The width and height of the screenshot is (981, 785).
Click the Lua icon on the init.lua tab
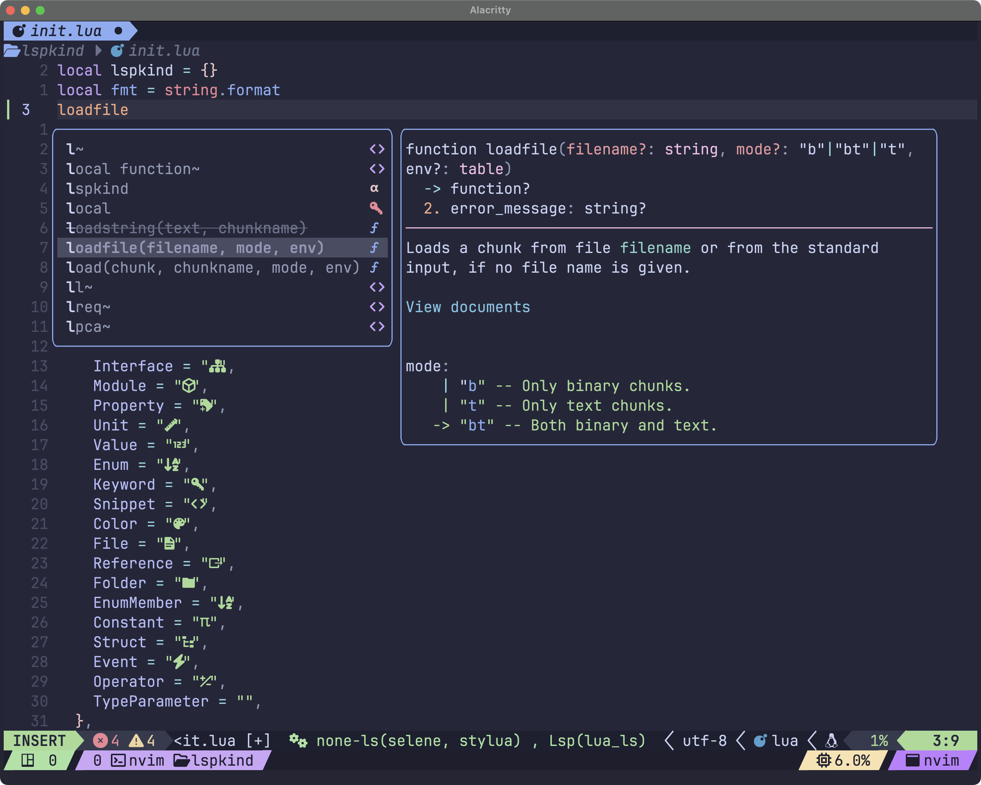pyautogui.click(x=19, y=31)
